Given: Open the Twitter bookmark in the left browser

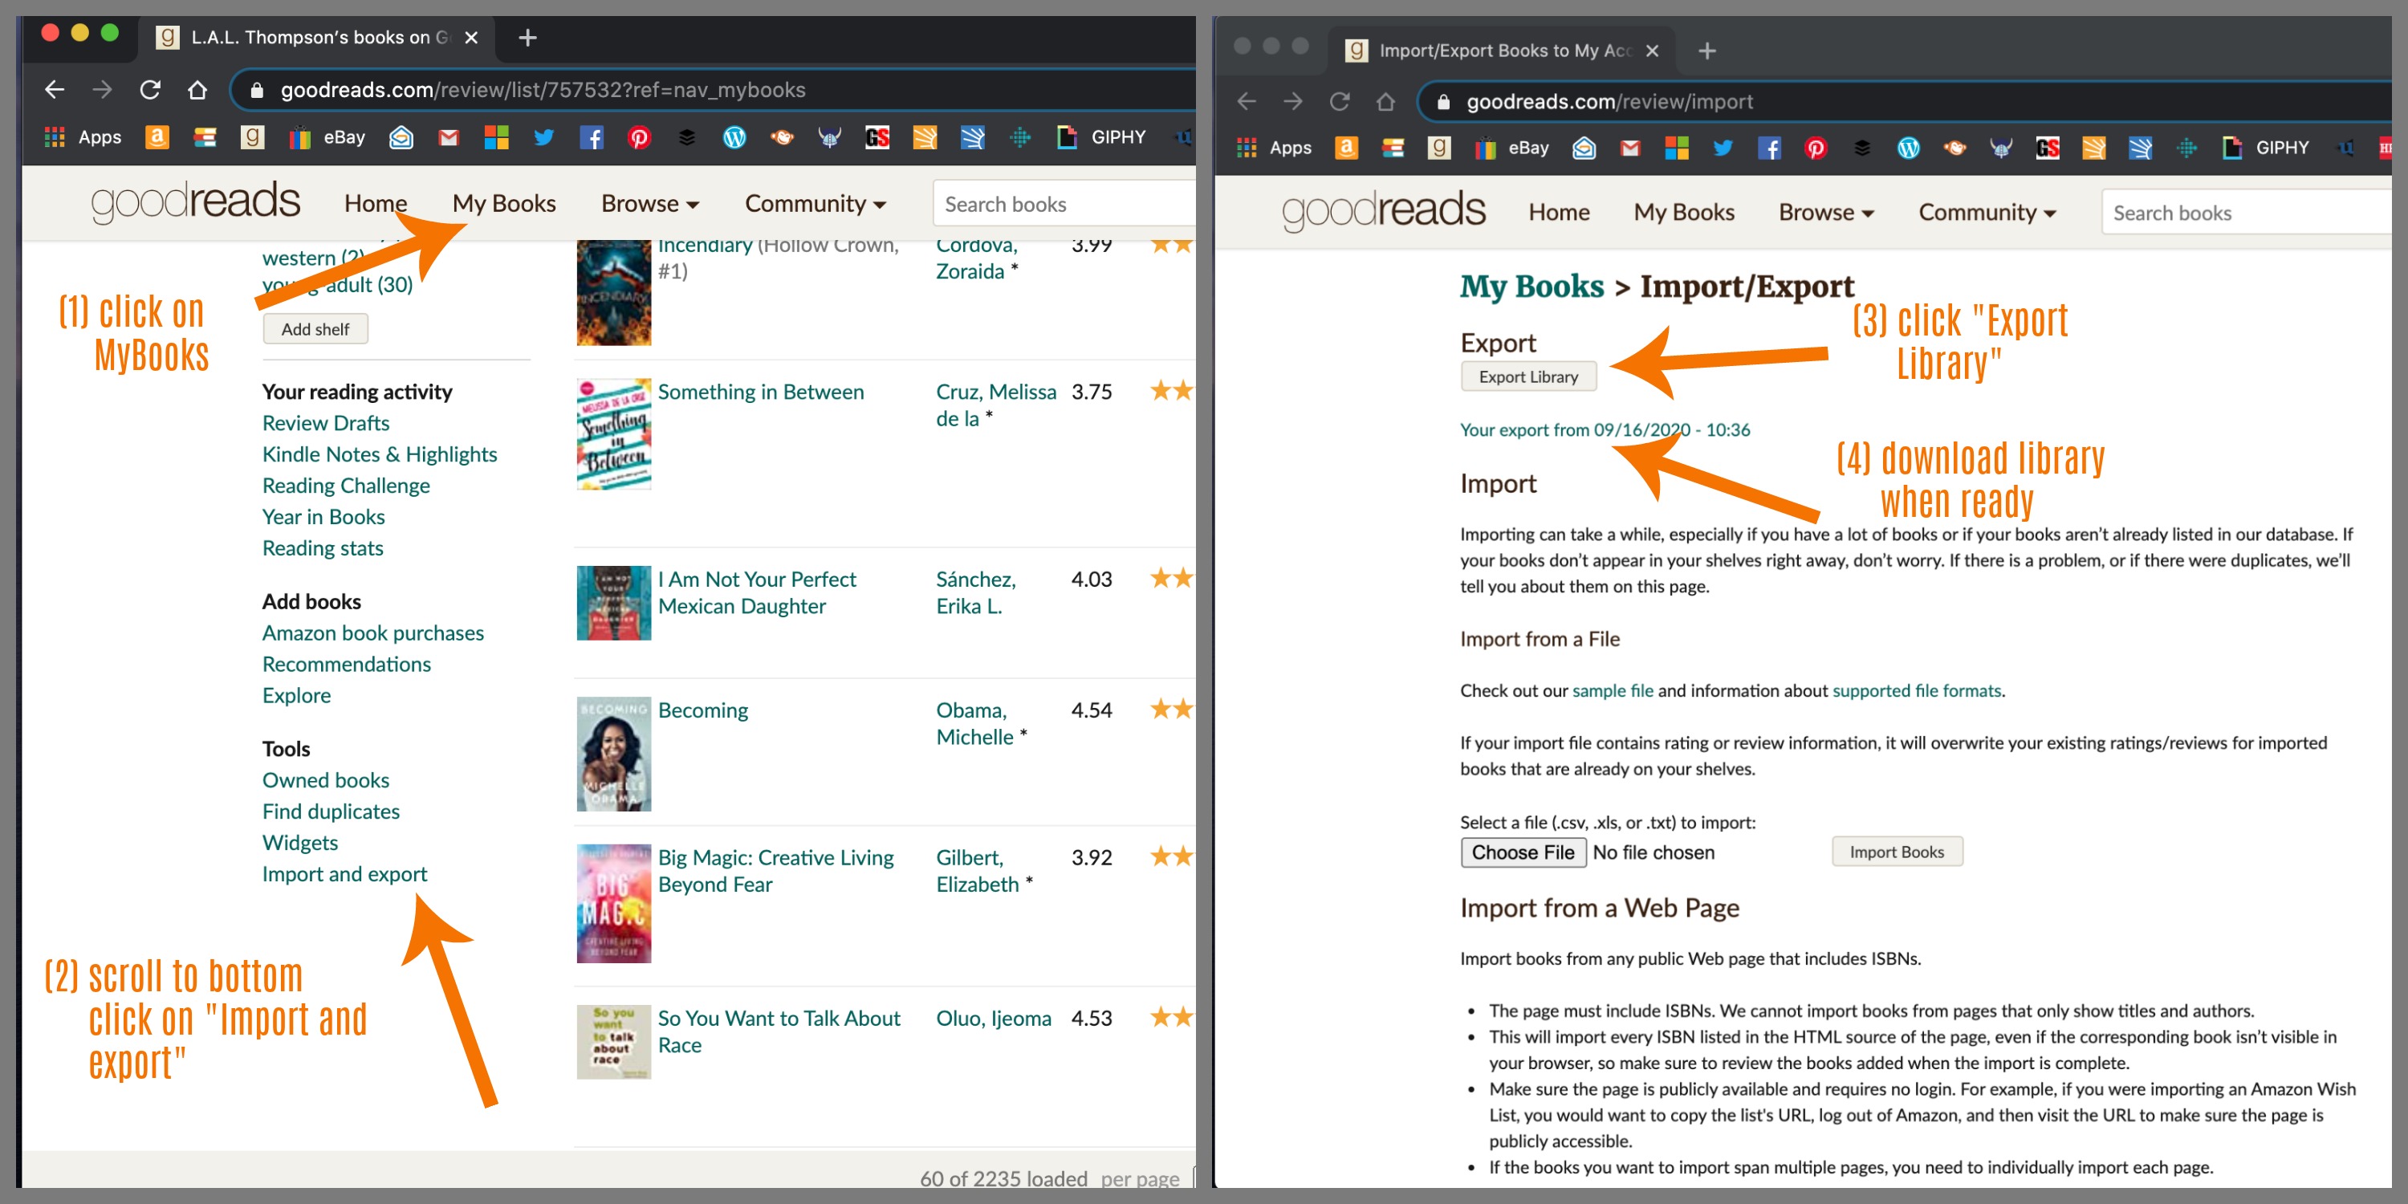Looking at the screenshot, I should coord(544,137).
